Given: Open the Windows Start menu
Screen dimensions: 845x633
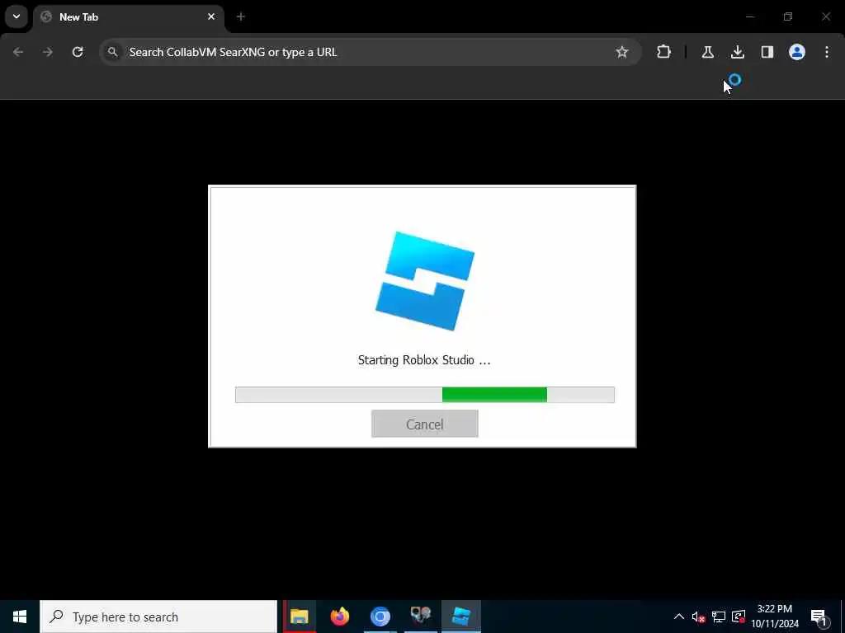Looking at the screenshot, I should tap(20, 617).
